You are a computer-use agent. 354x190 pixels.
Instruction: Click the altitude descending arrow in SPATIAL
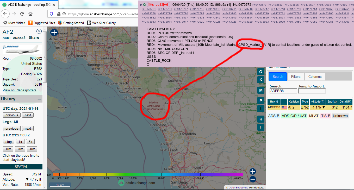click(x=27, y=180)
